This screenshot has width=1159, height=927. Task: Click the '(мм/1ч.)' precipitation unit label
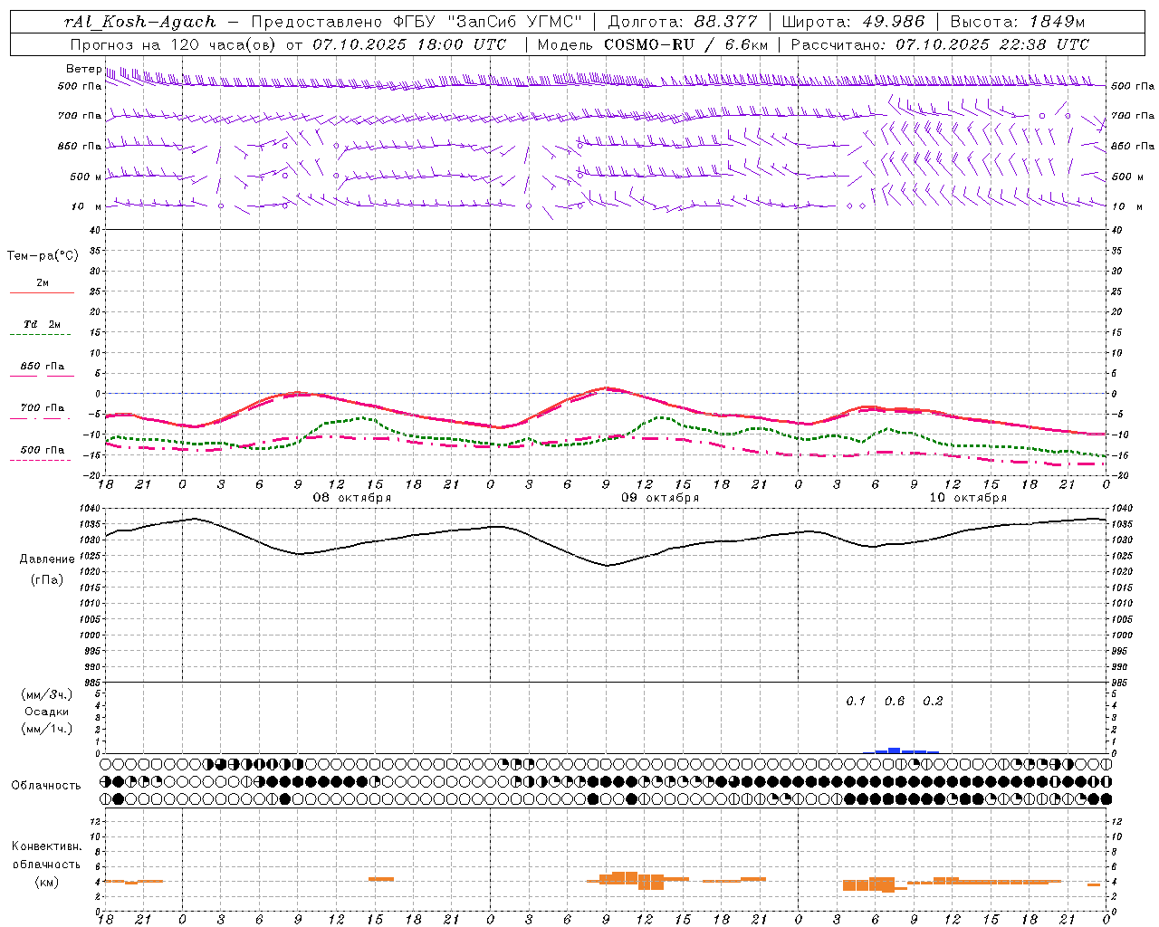click(47, 729)
